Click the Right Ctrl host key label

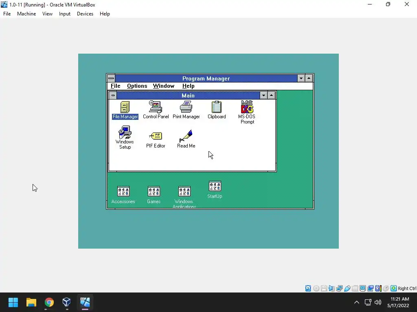pos(407,288)
